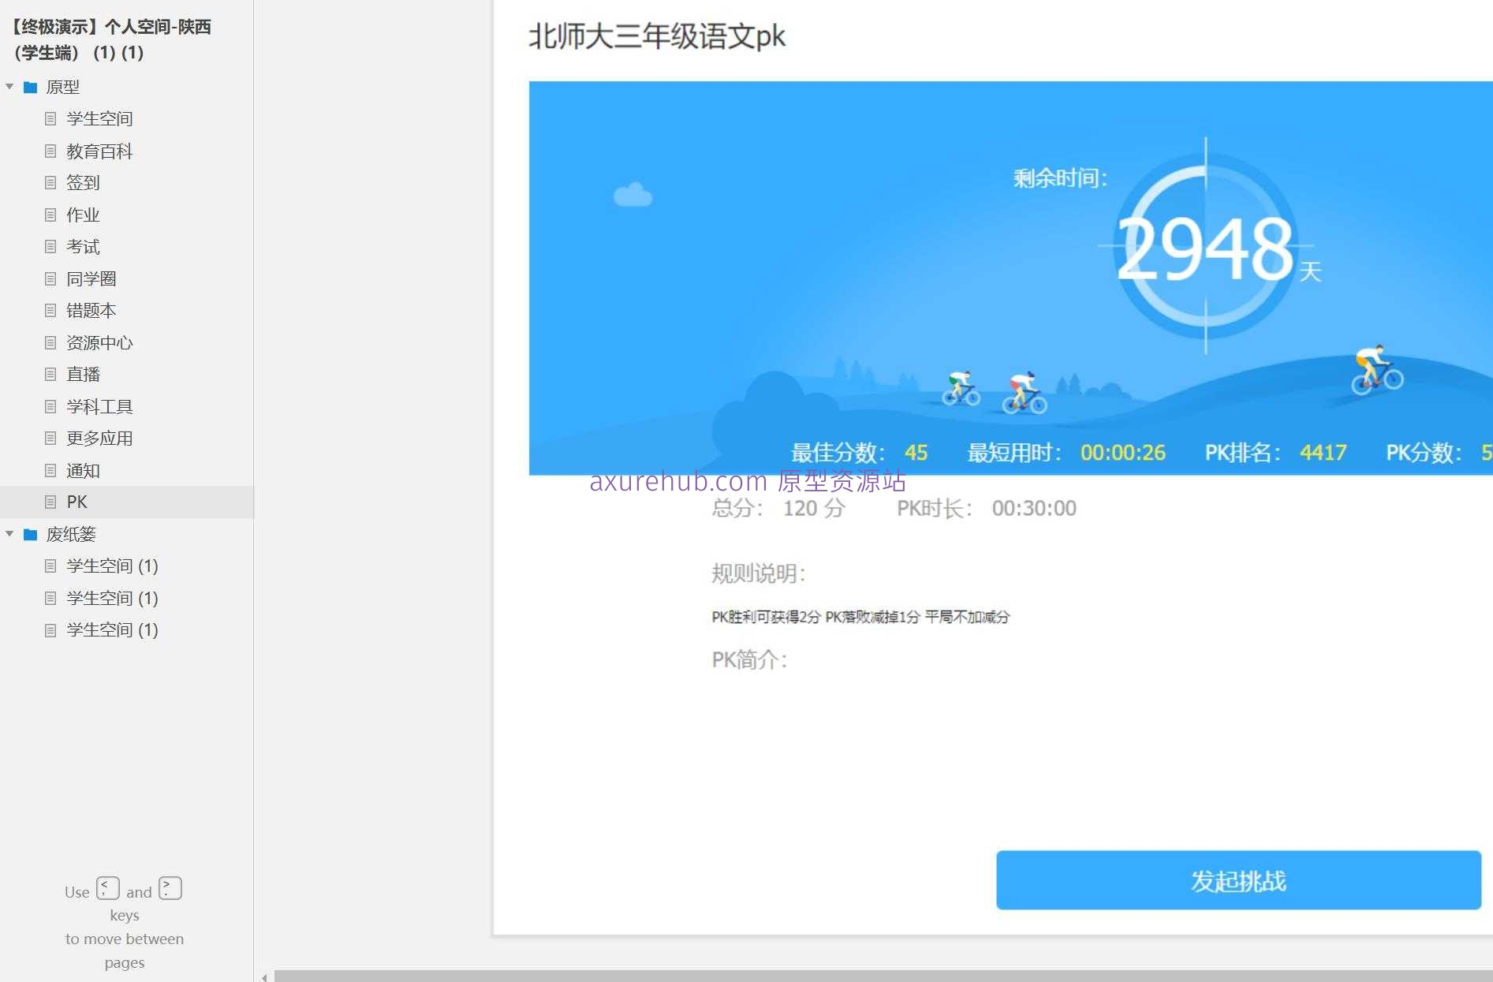Click the page icon beside 签到
1493x982 pixels.
(x=50, y=182)
